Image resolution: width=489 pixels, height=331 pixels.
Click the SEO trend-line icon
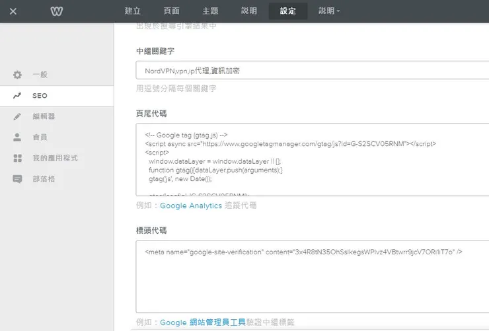point(17,95)
